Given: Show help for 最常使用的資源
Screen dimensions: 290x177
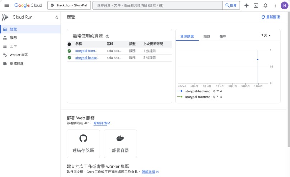Looking at the screenshot, I should tap(108, 36).
